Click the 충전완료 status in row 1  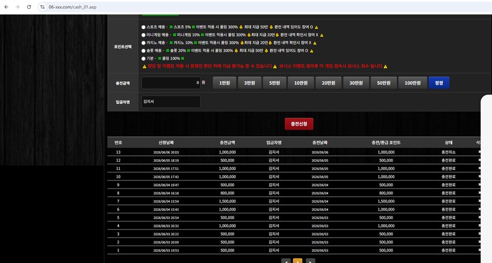point(449,250)
